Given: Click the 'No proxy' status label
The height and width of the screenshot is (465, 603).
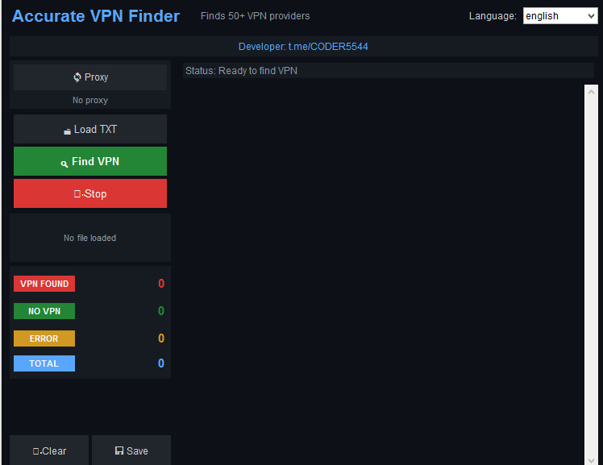Looking at the screenshot, I should [x=90, y=100].
